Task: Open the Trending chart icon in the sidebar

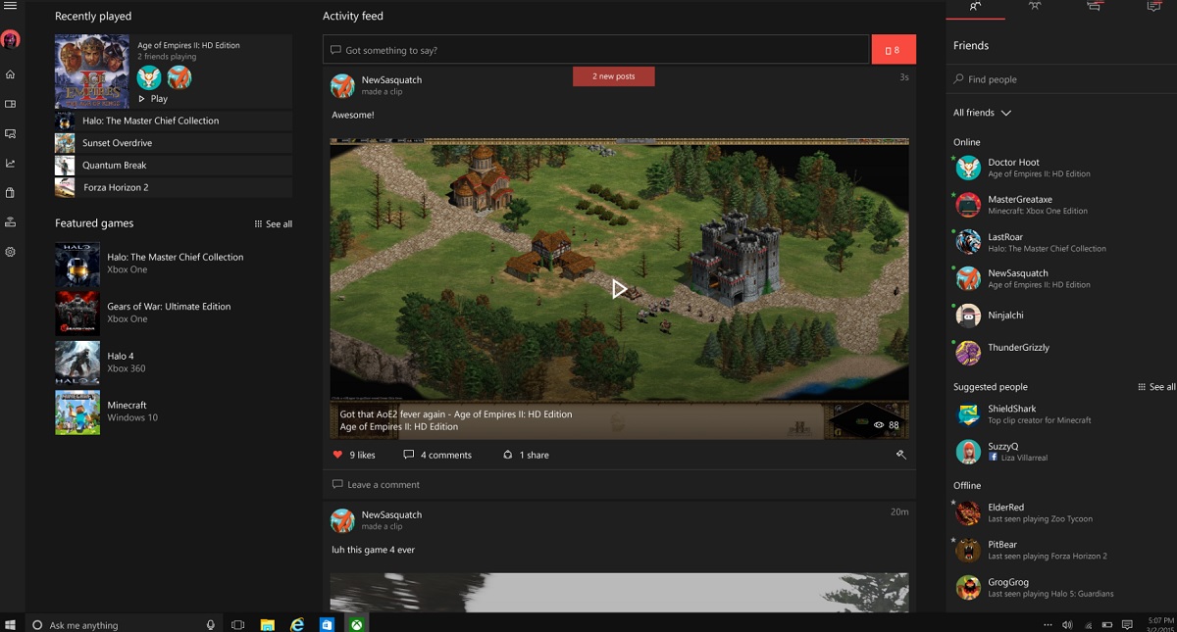Action: point(10,163)
